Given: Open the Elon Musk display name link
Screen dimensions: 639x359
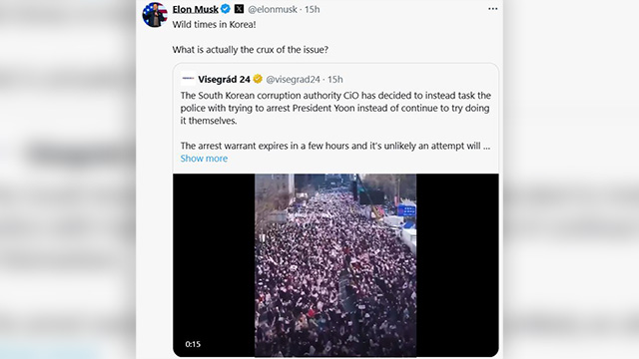Looking at the screenshot, I should tap(196, 9).
